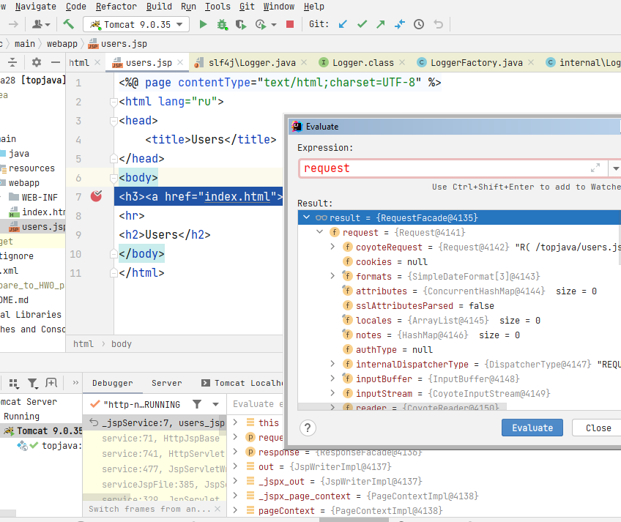Run with coverage icon

click(240, 25)
